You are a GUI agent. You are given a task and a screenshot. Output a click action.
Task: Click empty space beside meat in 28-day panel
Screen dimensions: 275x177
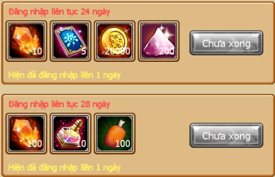tap(162, 133)
